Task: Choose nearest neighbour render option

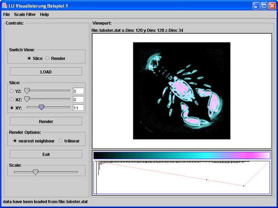Action: [15, 141]
